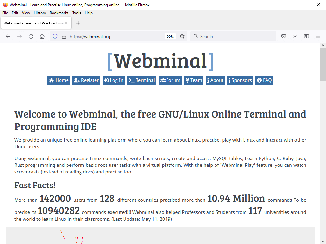The height and width of the screenshot is (244, 326).
Task: Click the '117' universities figure
Action: click(x=255, y=211)
